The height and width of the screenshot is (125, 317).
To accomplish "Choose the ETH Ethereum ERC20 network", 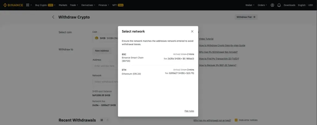I will point(158,72).
